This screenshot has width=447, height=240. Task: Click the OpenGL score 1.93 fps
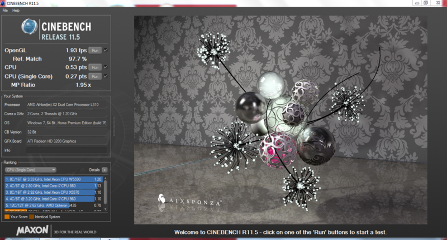coord(76,50)
